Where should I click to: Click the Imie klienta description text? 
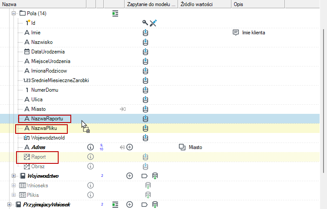254,33
